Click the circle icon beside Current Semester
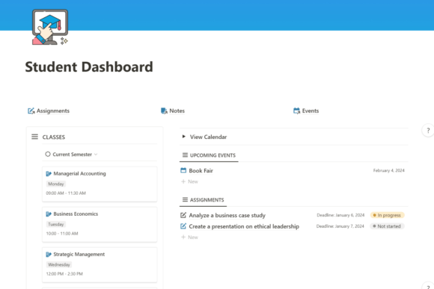Viewport: 434px width, 289px height. (48, 154)
